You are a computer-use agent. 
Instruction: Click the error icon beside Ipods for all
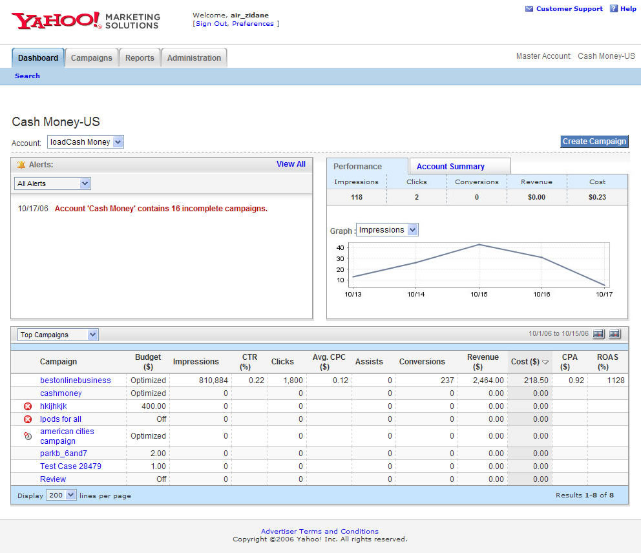tap(28, 419)
